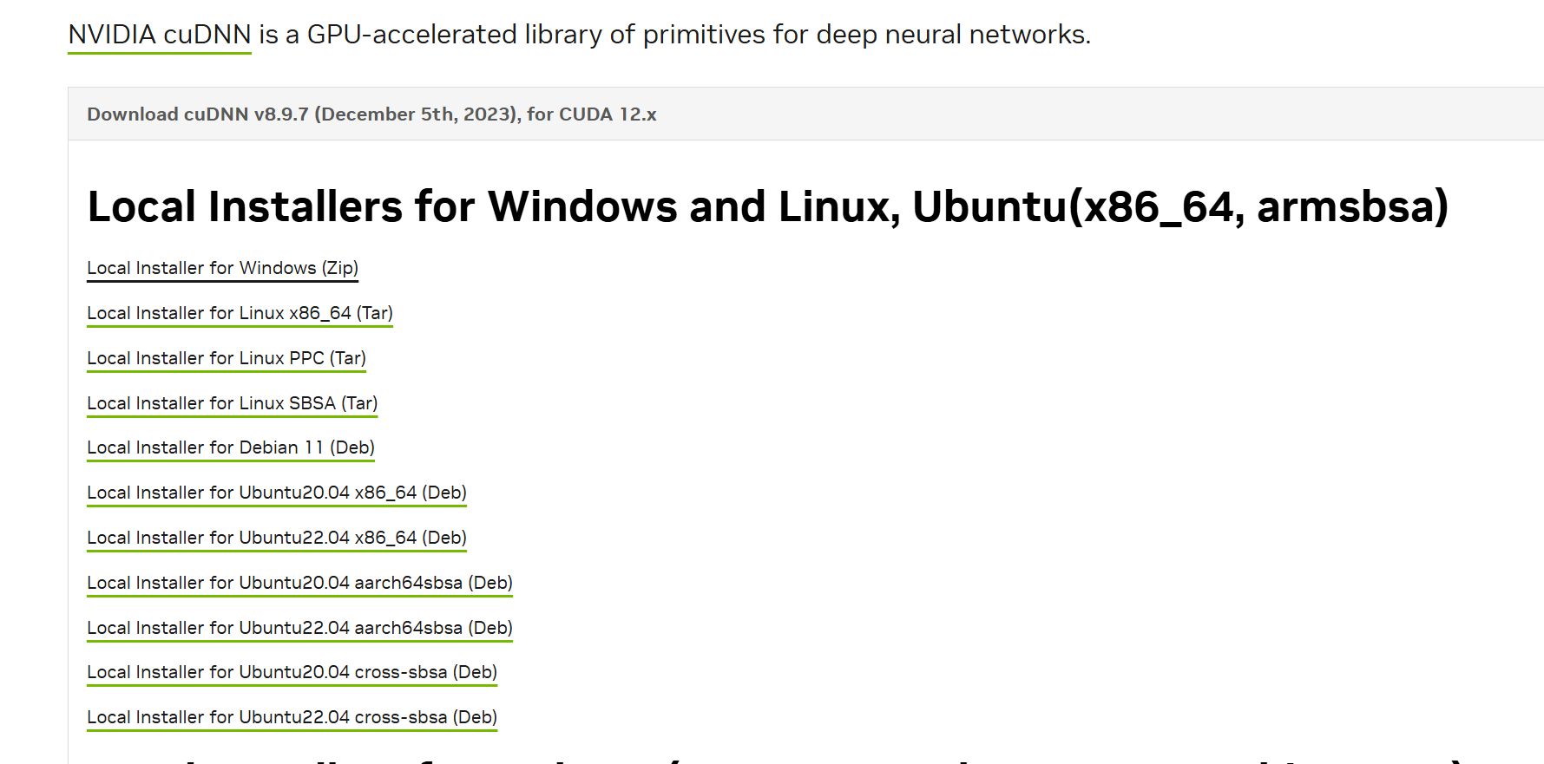This screenshot has width=1544, height=764.
Task: Download Local Installer for Linux SBSA (Tar)
Action: click(x=233, y=403)
